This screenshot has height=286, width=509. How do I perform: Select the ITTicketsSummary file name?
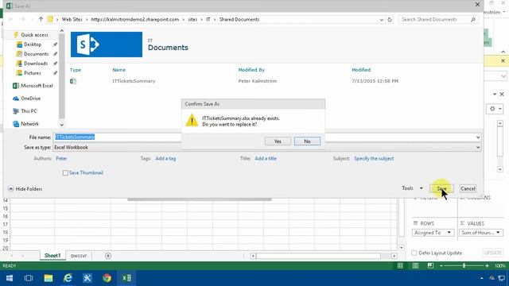pyautogui.click(x=134, y=81)
